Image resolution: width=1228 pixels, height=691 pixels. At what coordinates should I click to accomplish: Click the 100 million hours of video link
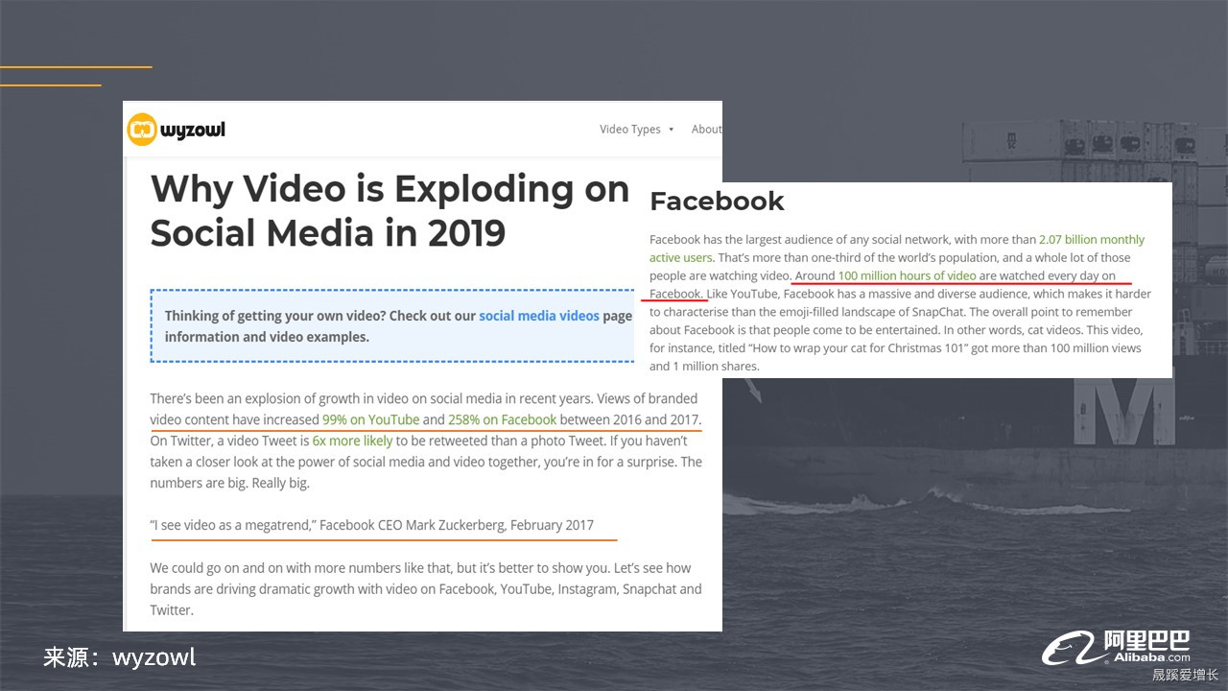(x=907, y=275)
